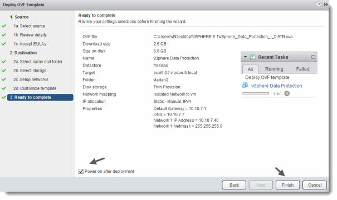The image size is (337, 200).
Task: Switch to the Running tasks tab
Action: (274, 69)
